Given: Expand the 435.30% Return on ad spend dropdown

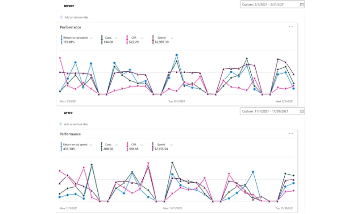Looking at the screenshot, I should (x=91, y=144).
